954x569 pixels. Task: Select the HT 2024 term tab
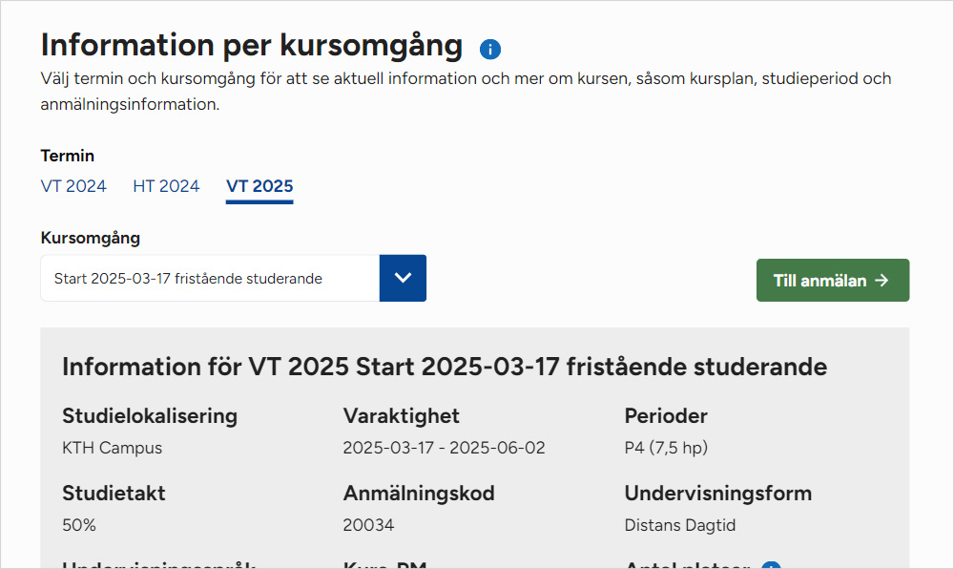(166, 186)
